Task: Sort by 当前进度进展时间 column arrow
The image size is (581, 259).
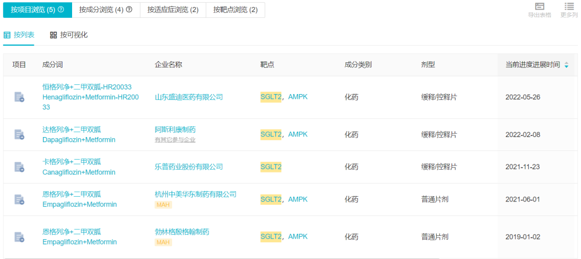Action: (566, 65)
